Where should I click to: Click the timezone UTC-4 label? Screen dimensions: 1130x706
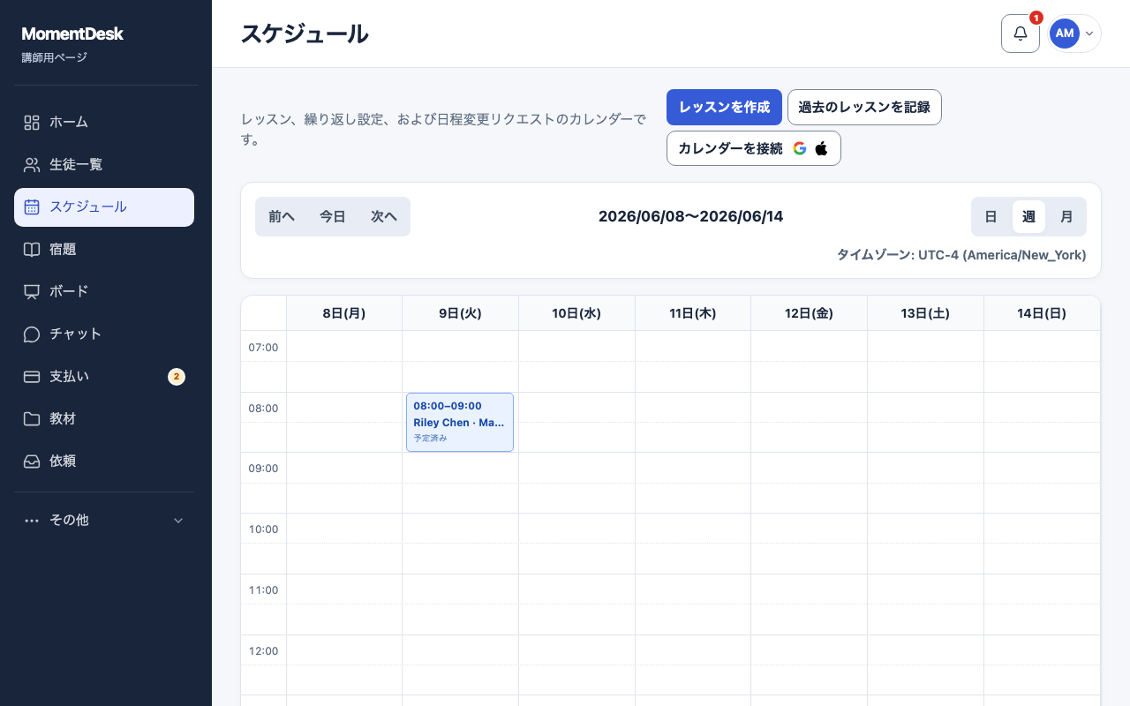click(x=961, y=255)
